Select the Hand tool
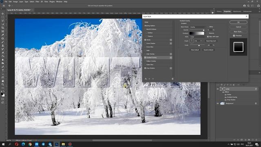 tap(3, 81)
